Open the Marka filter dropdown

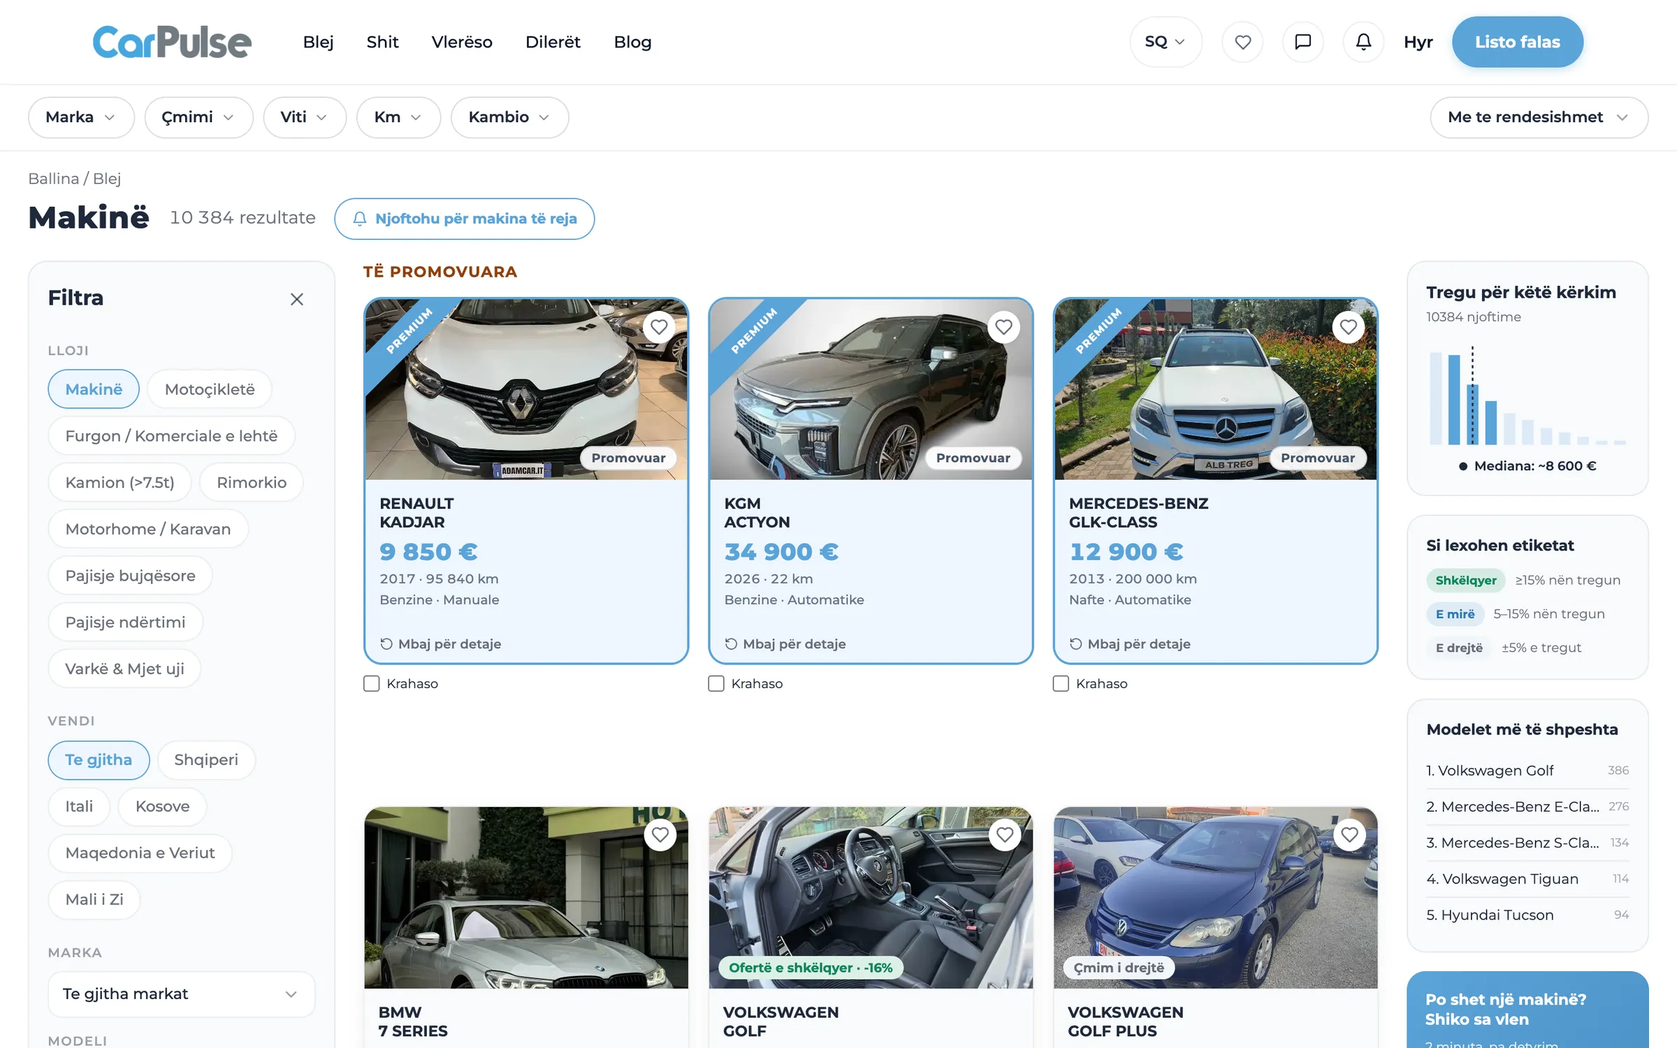click(81, 117)
